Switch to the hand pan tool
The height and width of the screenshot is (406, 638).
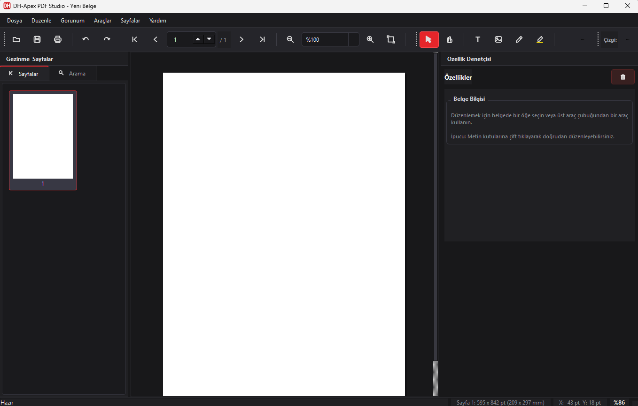coord(450,40)
